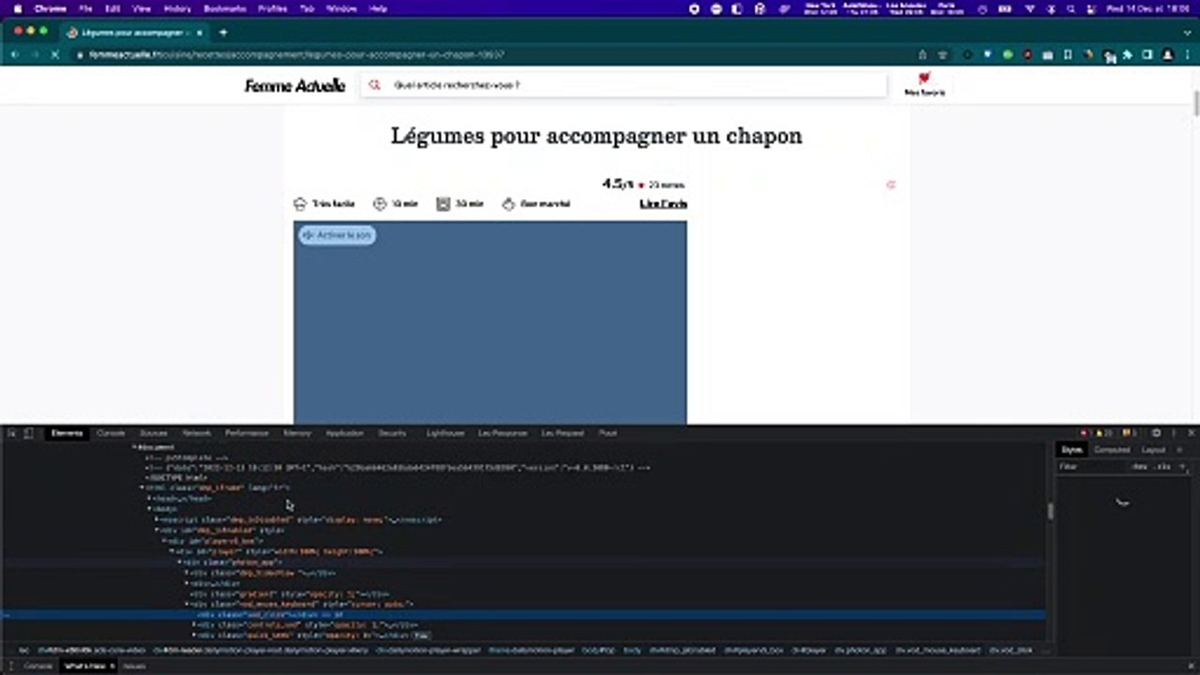Switch to the Network DevTools tab
1200x675 pixels.
pos(196,433)
